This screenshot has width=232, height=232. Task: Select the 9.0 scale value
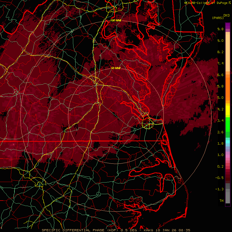click(x=220, y=40)
